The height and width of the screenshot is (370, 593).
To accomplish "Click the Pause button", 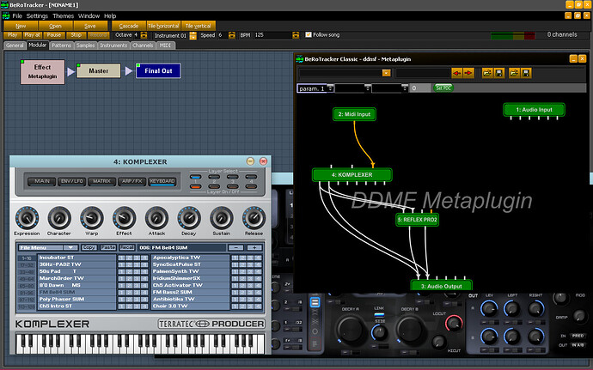I will pos(53,35).
